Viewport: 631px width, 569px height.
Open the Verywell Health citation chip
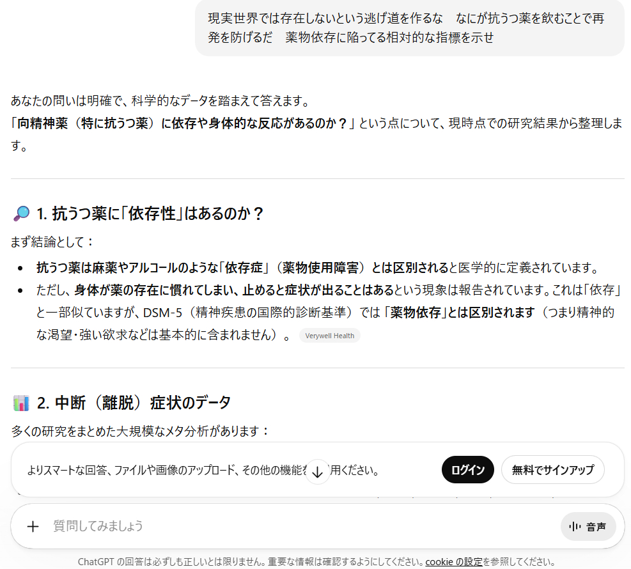tap(330, 336)
